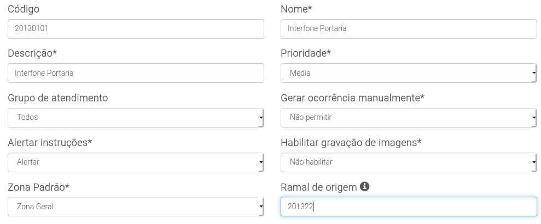Click the Descrição* label text
The image size is (541, 224).
point(32,53)
